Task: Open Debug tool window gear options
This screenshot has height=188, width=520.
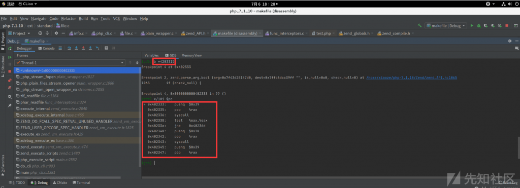Action: click(x=510, y=41)
